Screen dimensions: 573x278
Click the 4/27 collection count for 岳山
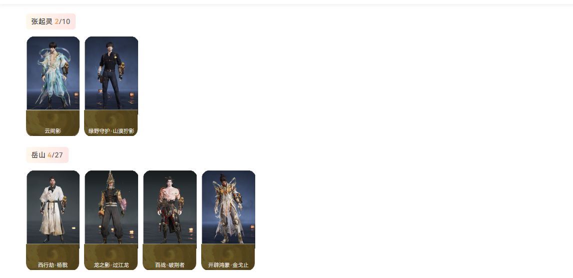click(55, 155)
